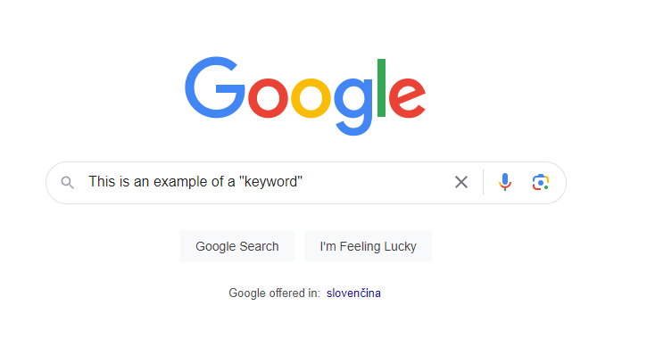Click the red letter e in logo
Image resolution: width=655 pixels, height=347 pixels.
(407, 98)
